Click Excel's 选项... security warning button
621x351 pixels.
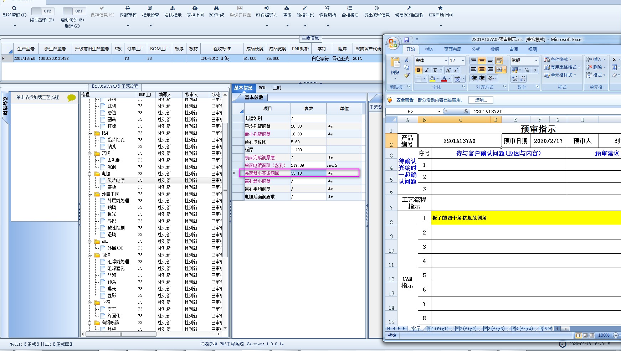481,100
